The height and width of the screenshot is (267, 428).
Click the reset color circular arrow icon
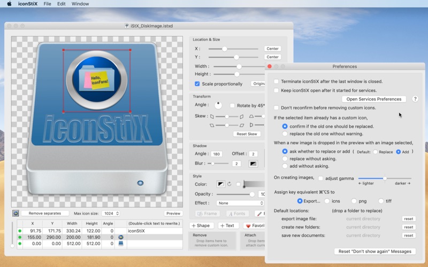coord(229,184)
